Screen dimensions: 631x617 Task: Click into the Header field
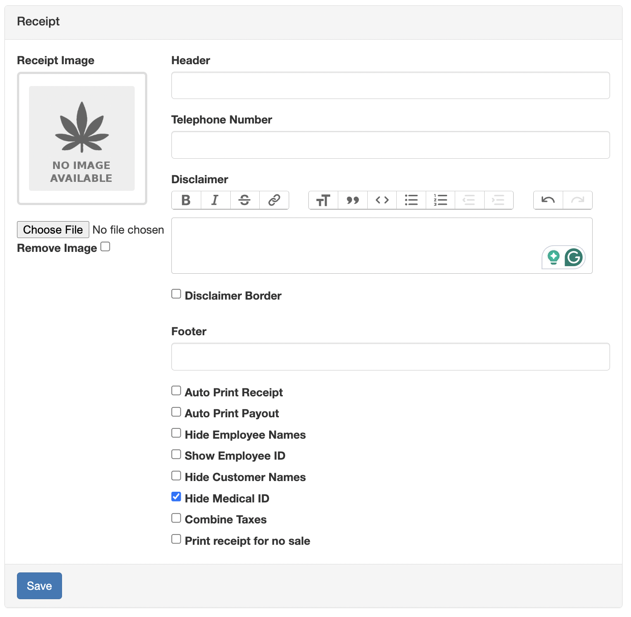pyautogui.click(x=390, y=86)
